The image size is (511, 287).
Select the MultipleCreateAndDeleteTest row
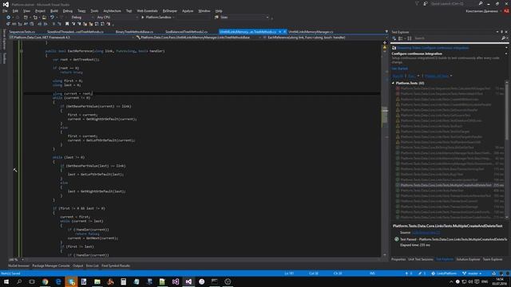[x=449, y=185]
